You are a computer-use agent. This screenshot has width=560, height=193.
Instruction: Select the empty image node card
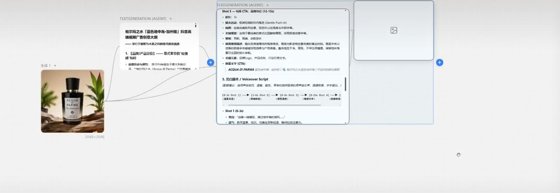pyautogui.click(x=394, y=30)
